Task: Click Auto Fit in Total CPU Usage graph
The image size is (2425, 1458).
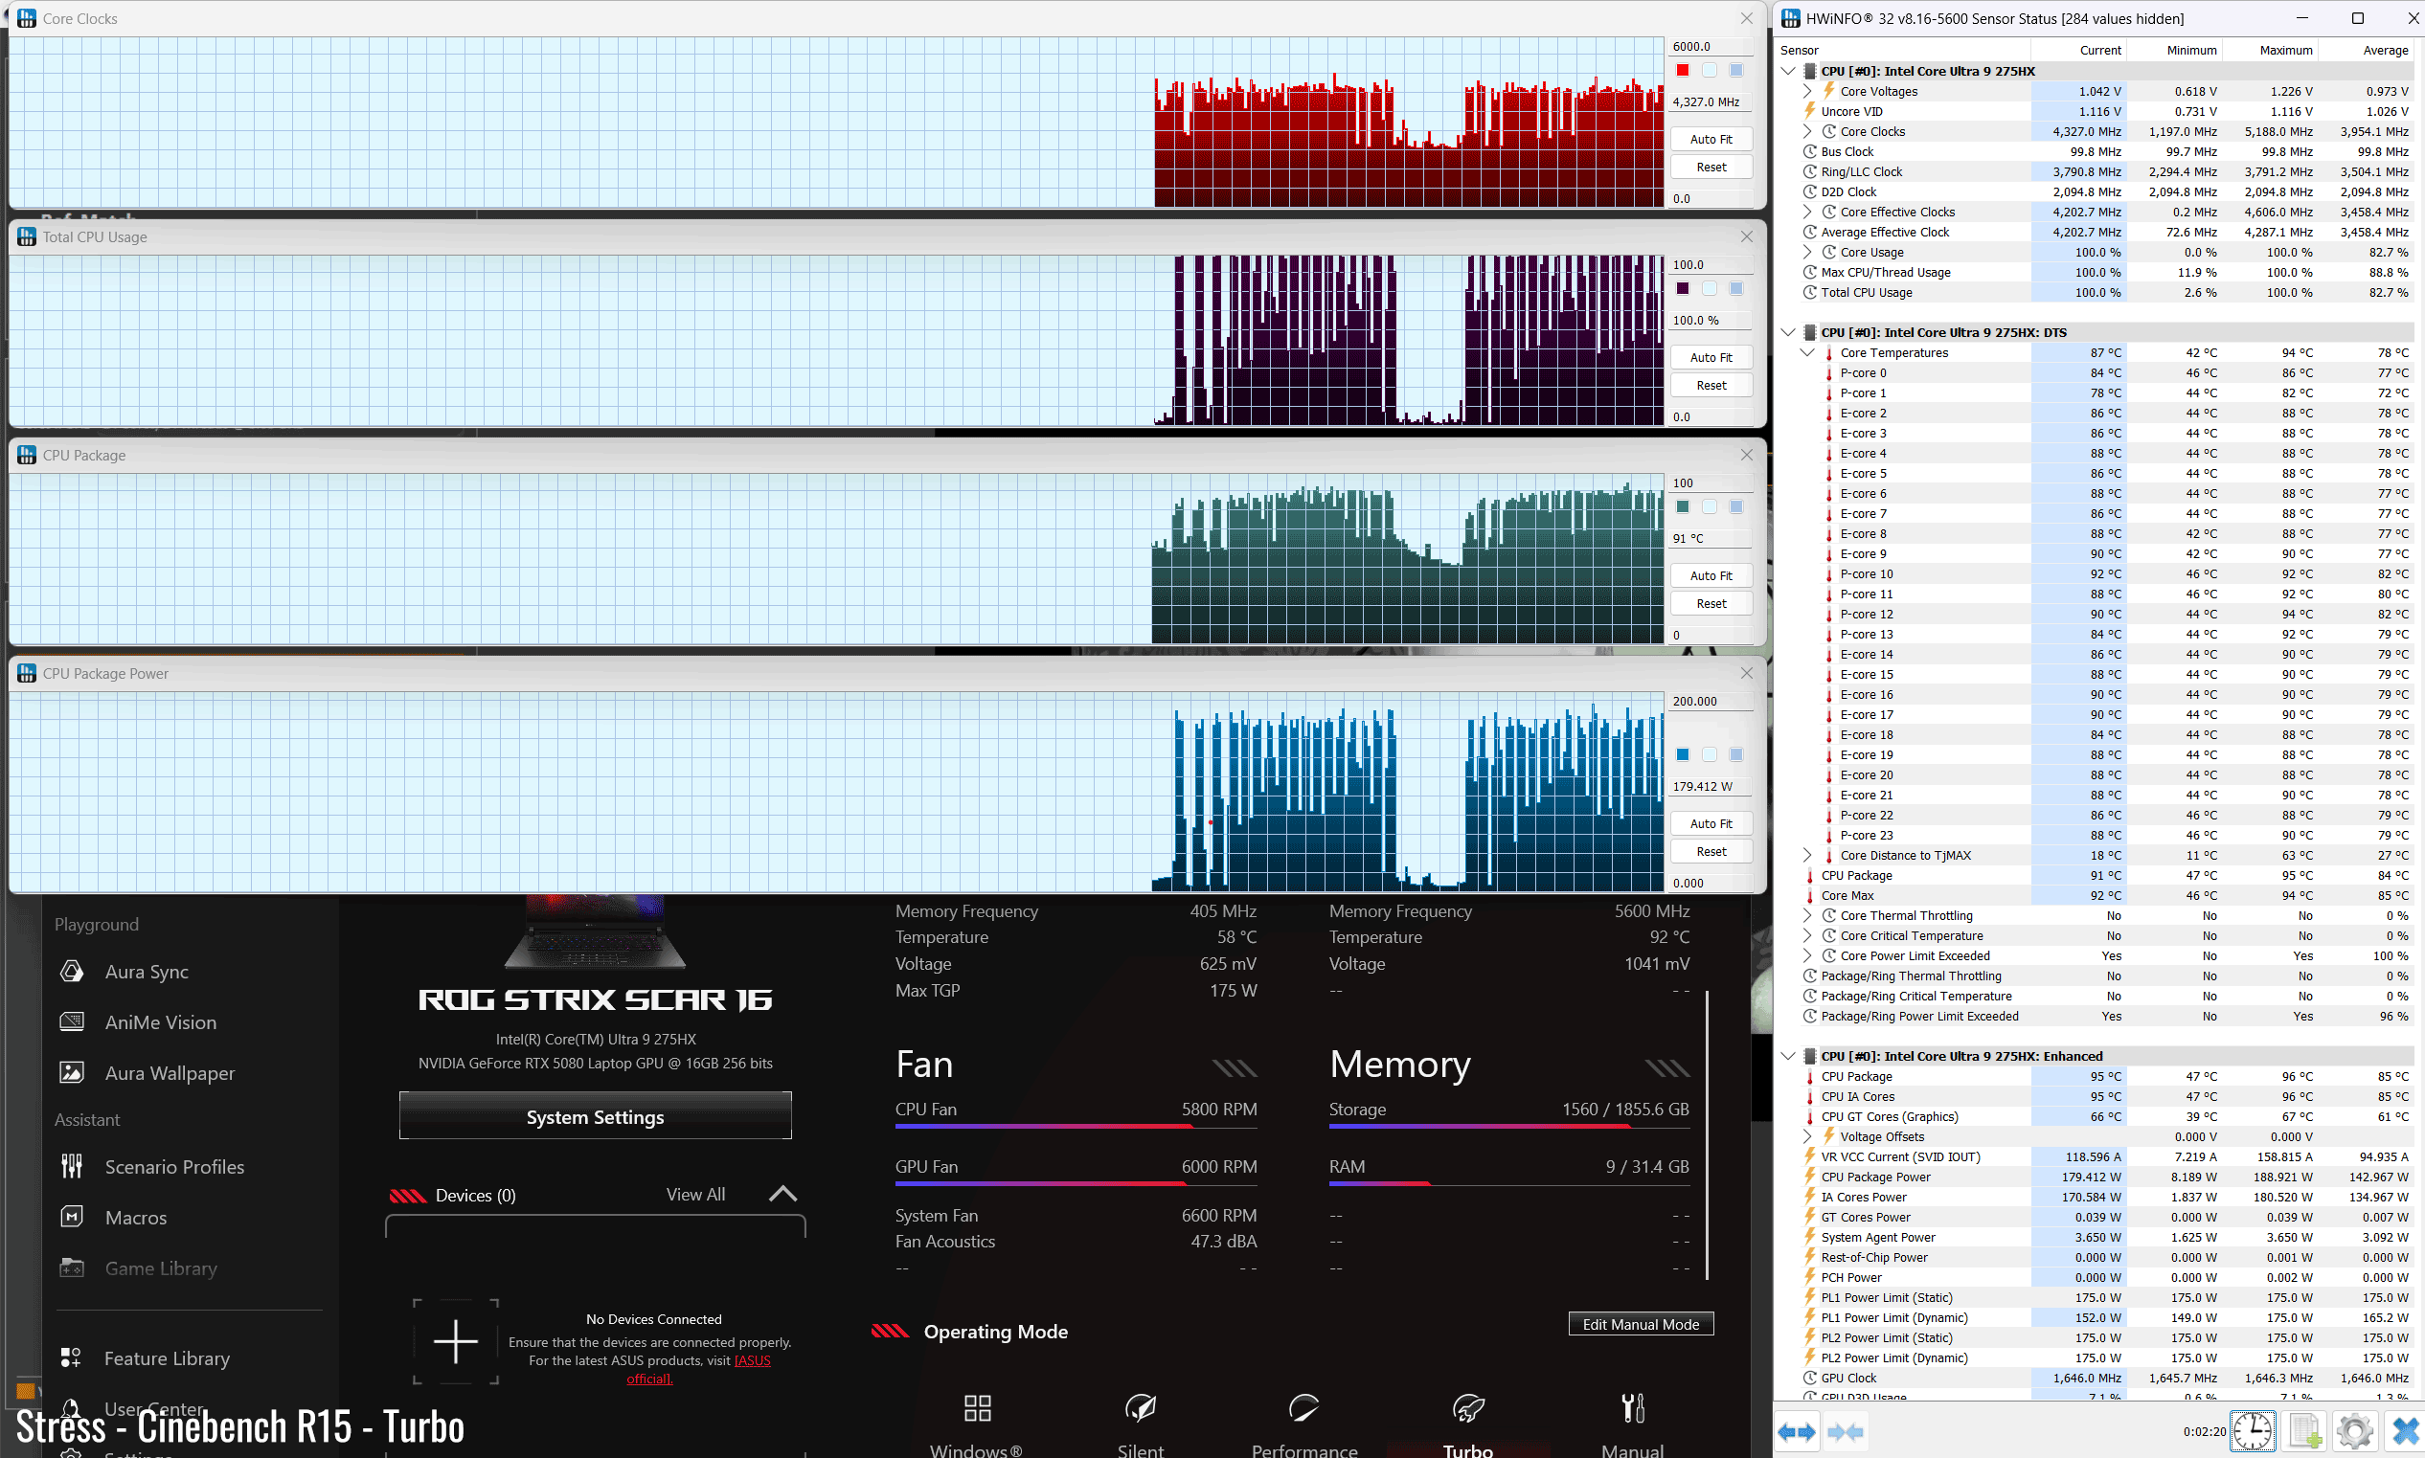Action: point(1711,357)
